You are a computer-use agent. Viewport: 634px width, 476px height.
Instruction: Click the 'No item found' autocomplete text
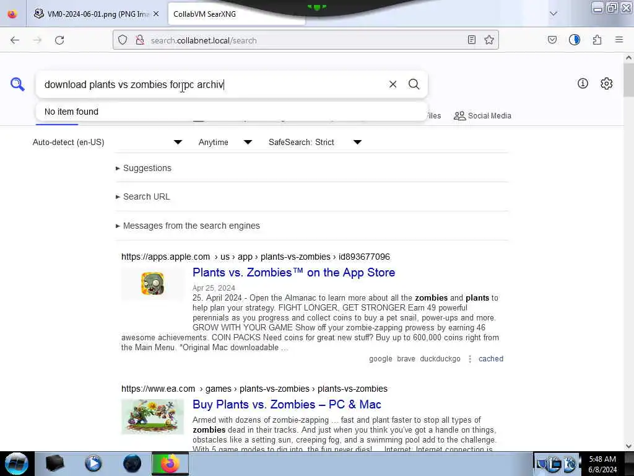coord(71,112)
